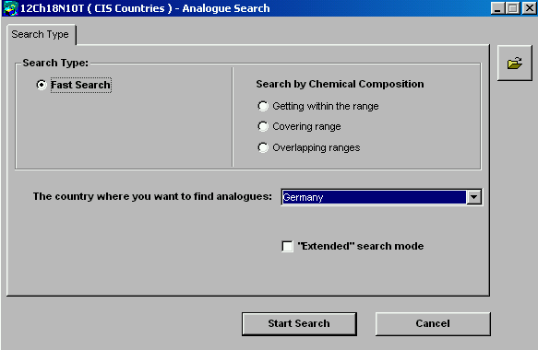Select the Covering range radio button
Viewport: 538px width, 350px height.
pos(263,126)
